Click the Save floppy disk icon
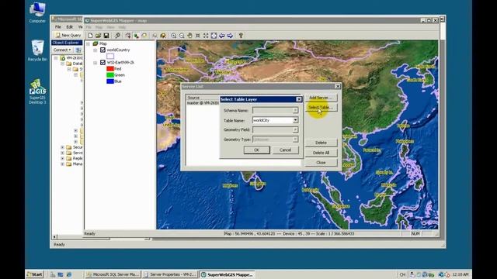497x279 pixels. (106, 36)
